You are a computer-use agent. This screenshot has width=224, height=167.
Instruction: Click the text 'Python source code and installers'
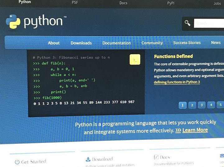(110, 165)
